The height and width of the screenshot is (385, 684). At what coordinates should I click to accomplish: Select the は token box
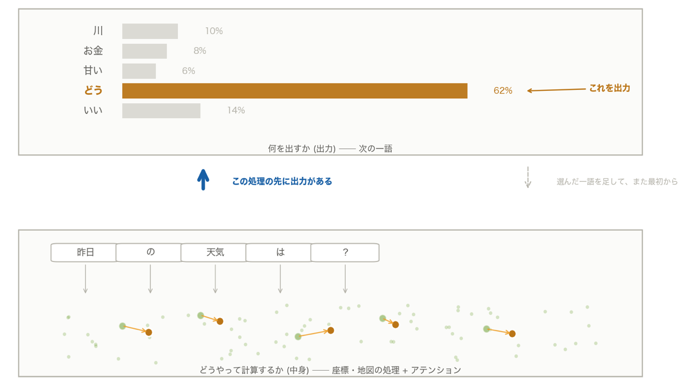pos(280,252)
